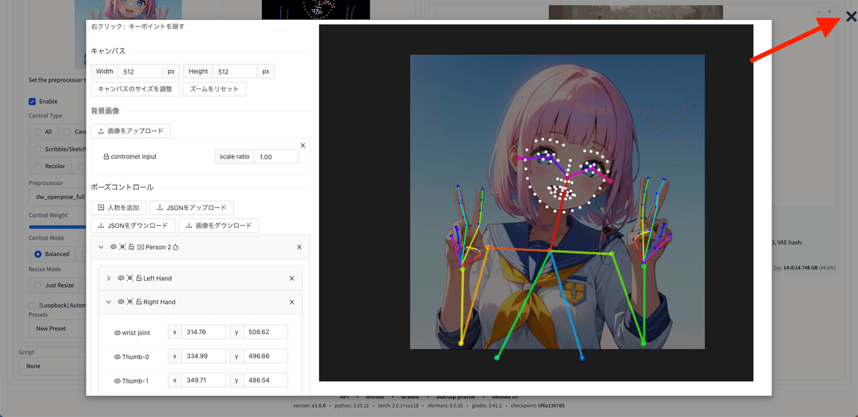Close the pose editor modal with X
The width and height of the screenshot is (858, 417).
point(850,17)
